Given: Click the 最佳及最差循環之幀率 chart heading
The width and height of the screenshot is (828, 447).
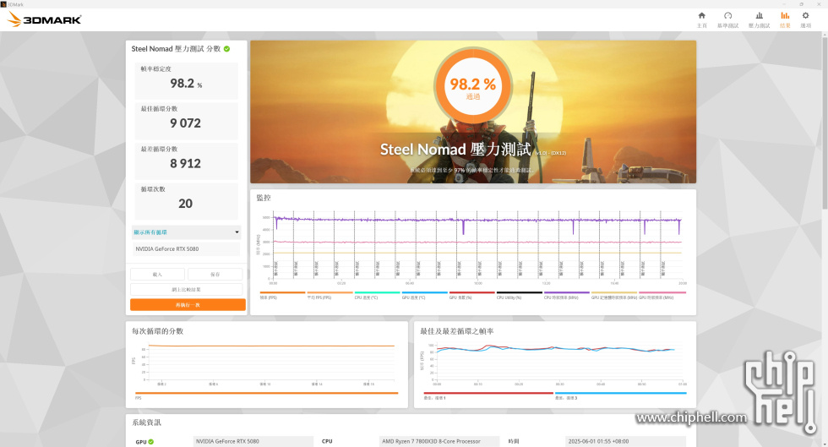Looking at the screenshot, I should pos(457,331).
